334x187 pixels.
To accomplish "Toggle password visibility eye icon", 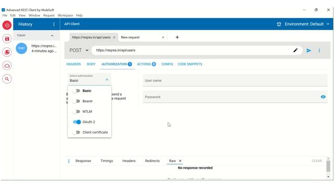I will click(323, 97).
